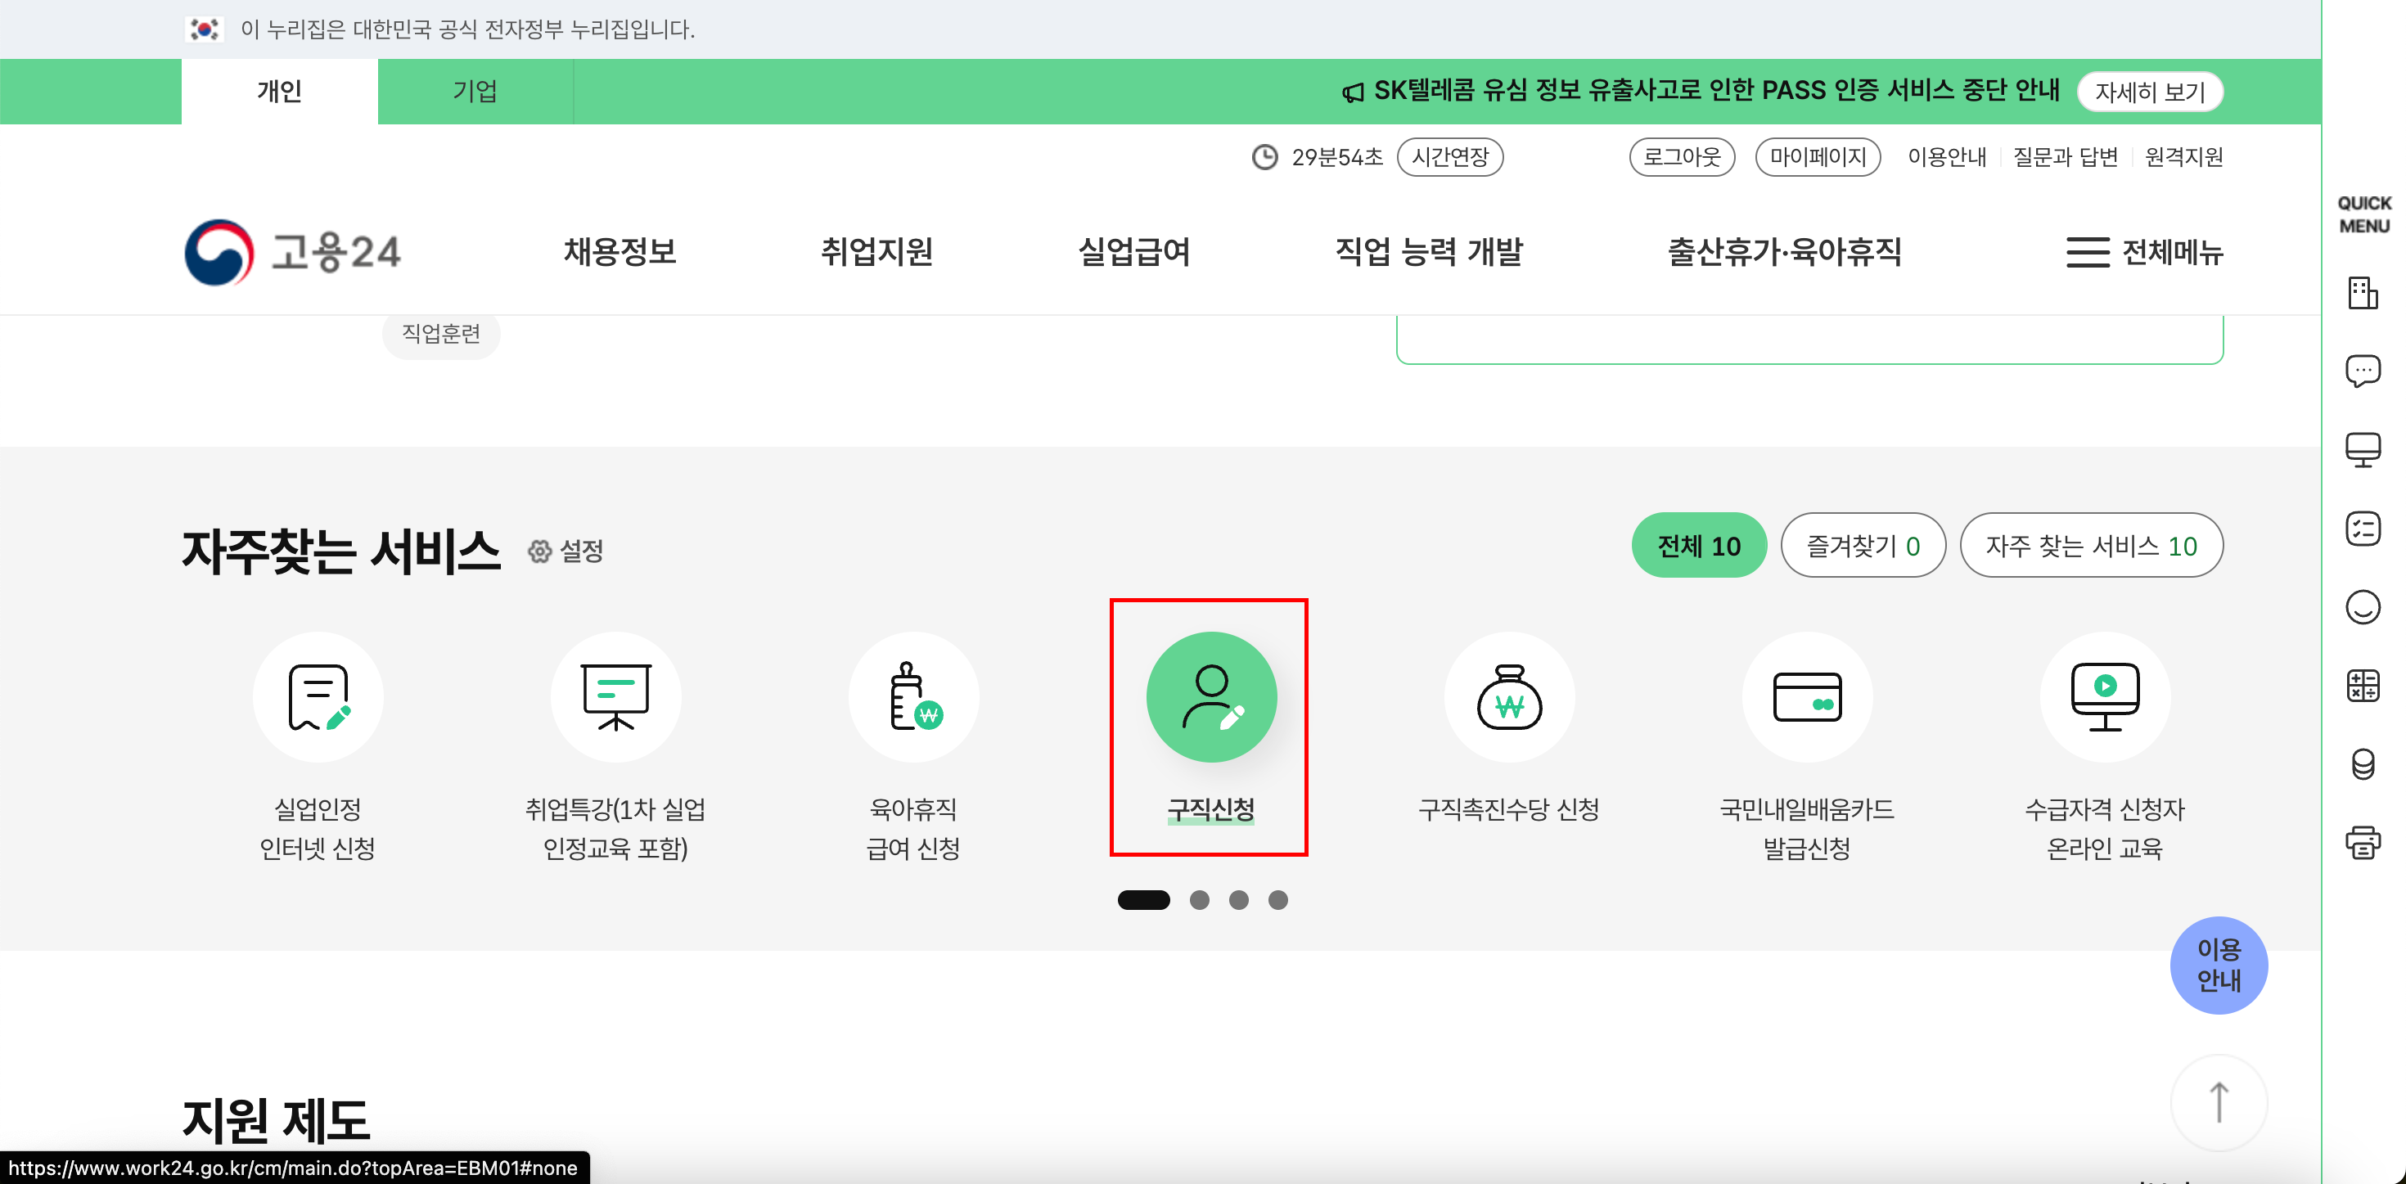Click the building icon in Quick Menu
This screenshot has width=2406, height=1184.
[2363, 293]
